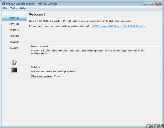The height and width of the screenshot is (128, 164).
Task: Click the Check for updates button
Action: point(42,76)
